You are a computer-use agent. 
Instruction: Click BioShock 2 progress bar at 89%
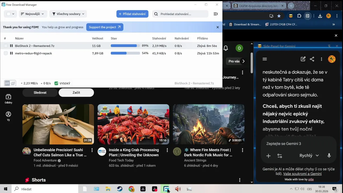(x=125, y=46)
